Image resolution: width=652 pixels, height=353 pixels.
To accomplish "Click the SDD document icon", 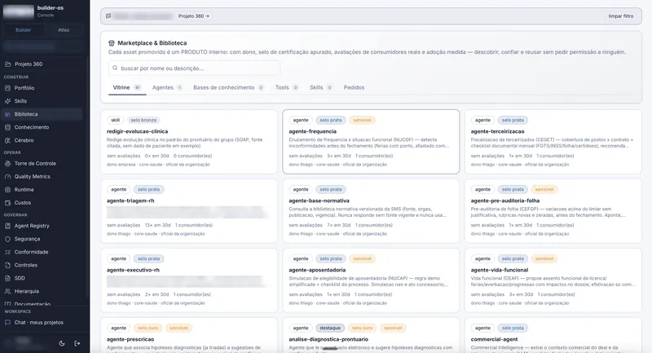I will 8,278.
